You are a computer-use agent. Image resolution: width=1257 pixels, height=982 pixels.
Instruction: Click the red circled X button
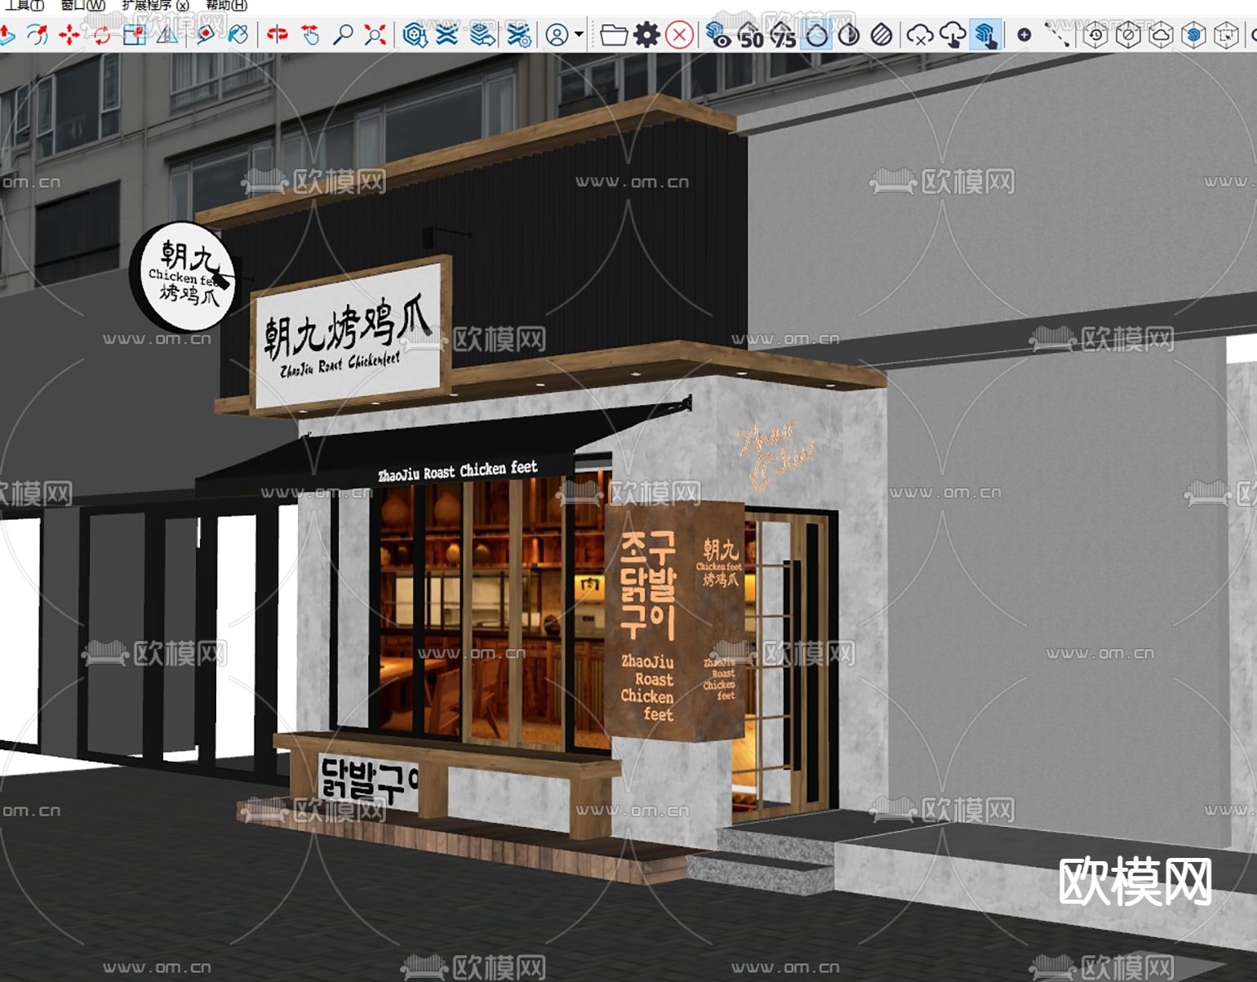pyautogui.click(x=679, y=35)
